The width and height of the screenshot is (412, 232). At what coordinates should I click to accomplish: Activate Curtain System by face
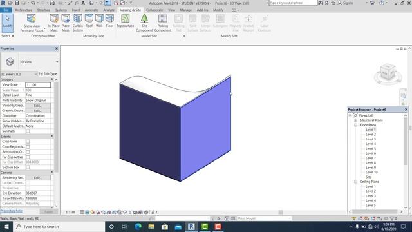(77, 23)
